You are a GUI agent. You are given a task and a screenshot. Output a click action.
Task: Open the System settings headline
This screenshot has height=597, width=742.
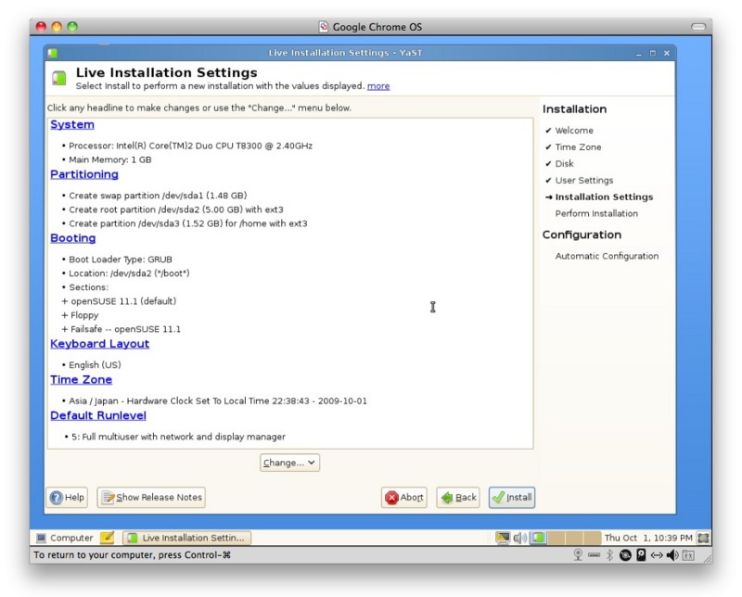(x=72, y=124)
